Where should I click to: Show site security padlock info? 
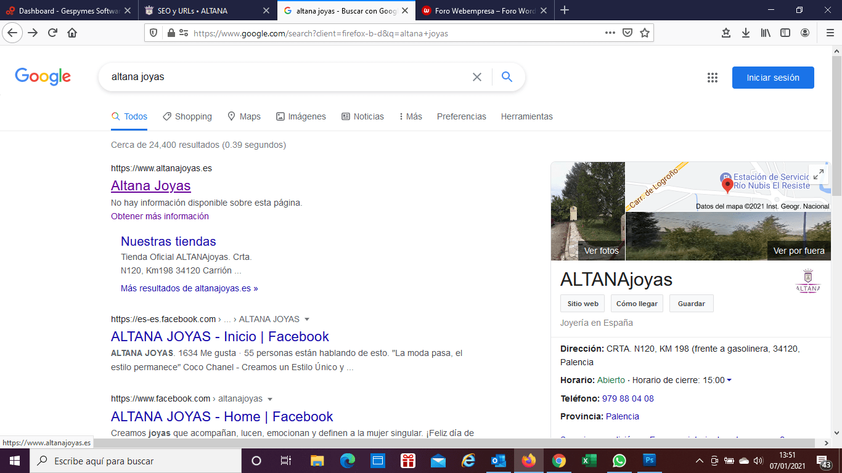pyautogui.click(x=171, y=33)
